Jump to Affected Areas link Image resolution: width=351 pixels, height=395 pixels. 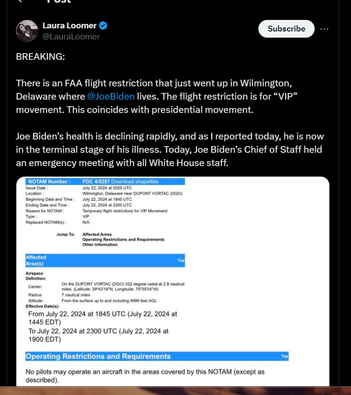click(x=97, y=234)
